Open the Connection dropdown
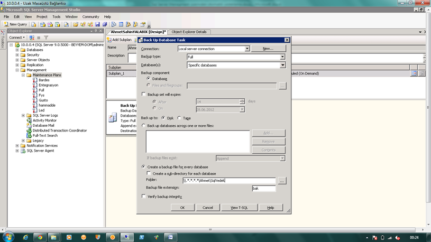Viewport: 431px width, 242px height. tap(247, 49)
